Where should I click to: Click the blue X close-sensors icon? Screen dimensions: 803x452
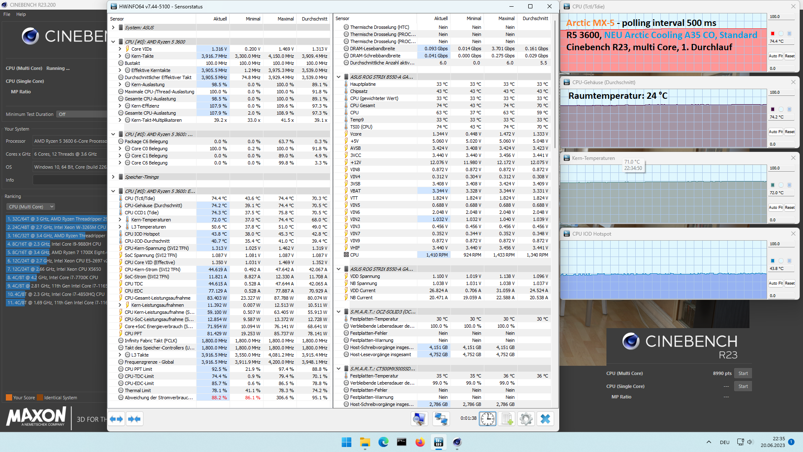[545, 419]
